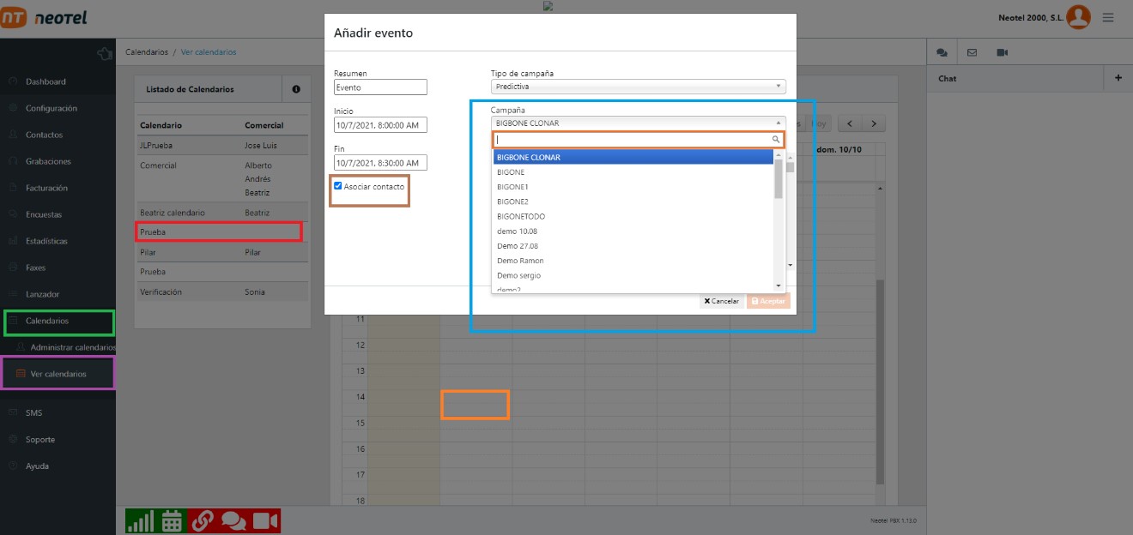This screenshot has height=535, width=1133.
Task: Click the plus icon beside Chat header
Action: tap(1118, 78)
